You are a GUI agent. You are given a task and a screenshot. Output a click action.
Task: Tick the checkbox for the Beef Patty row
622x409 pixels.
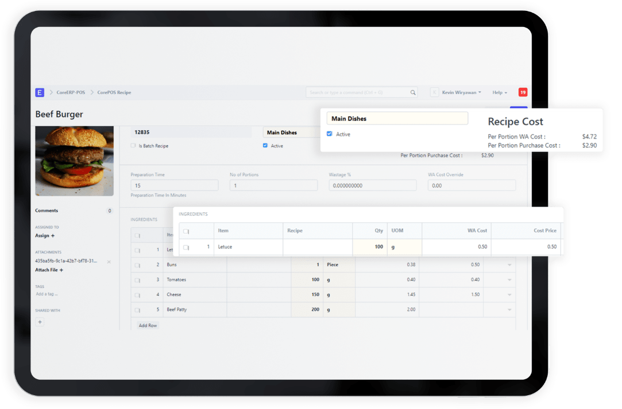tap(137, 310)
